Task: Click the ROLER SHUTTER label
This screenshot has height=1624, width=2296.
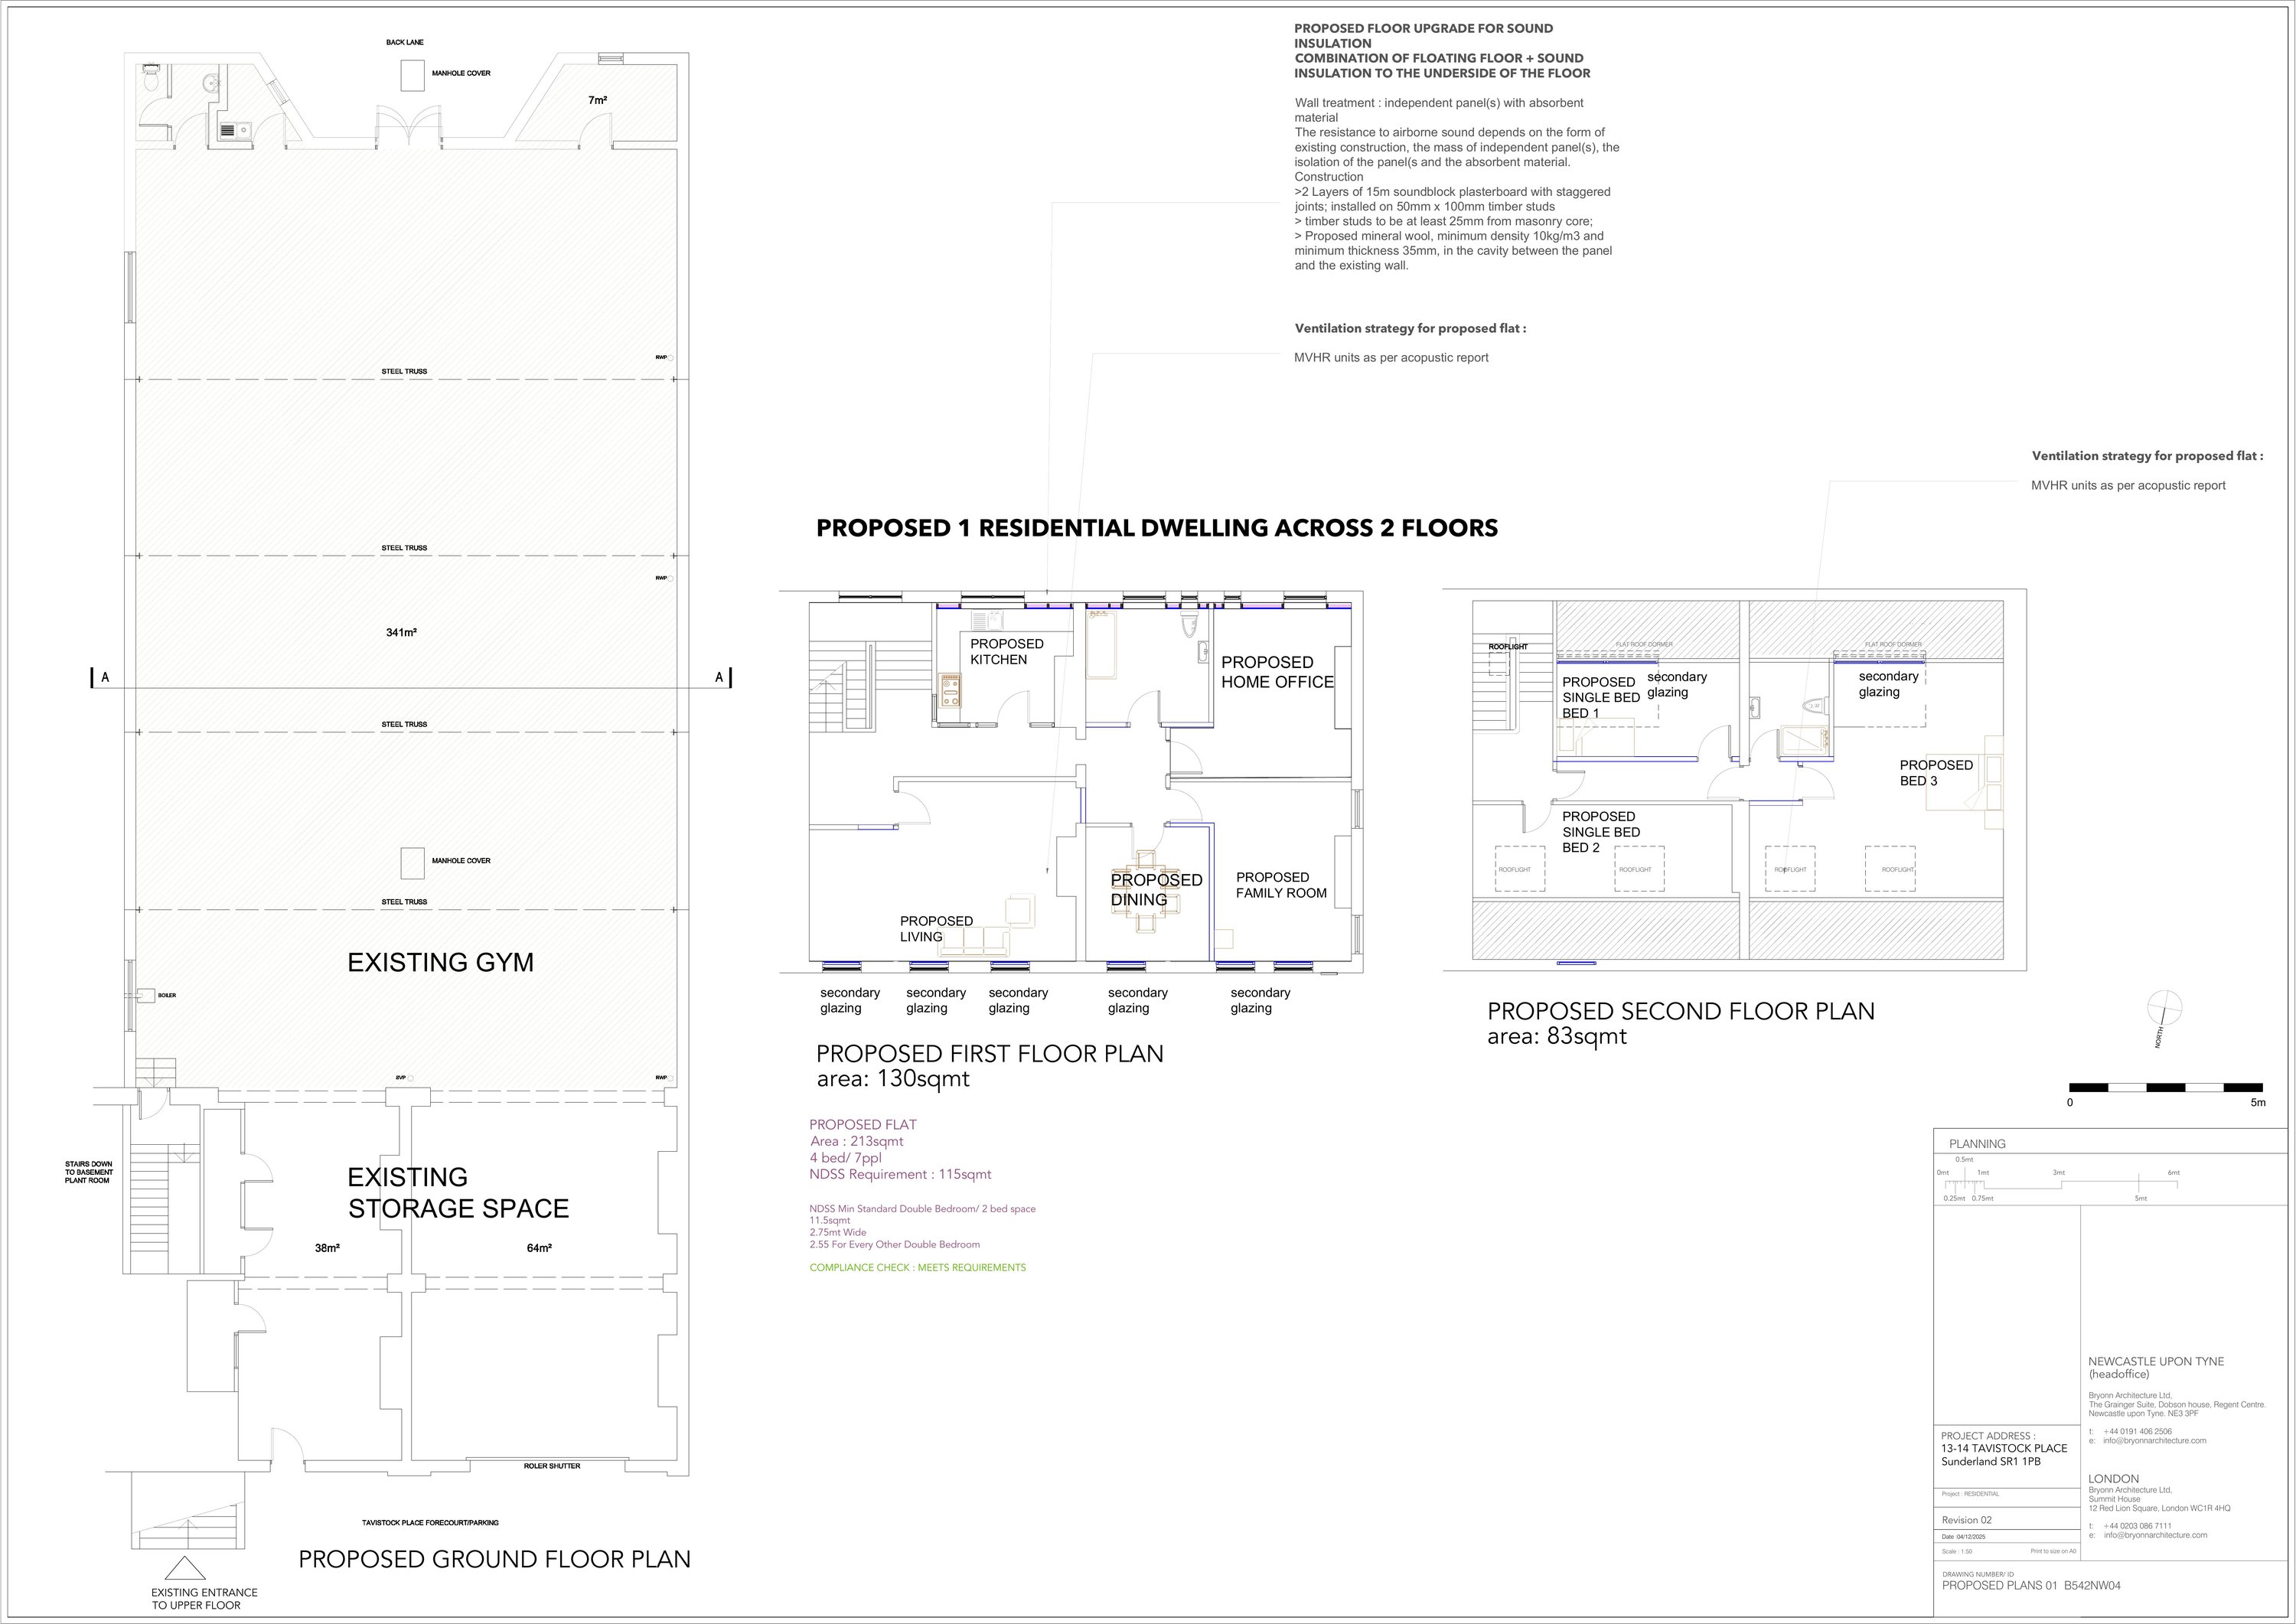Action: [551, 1466]
